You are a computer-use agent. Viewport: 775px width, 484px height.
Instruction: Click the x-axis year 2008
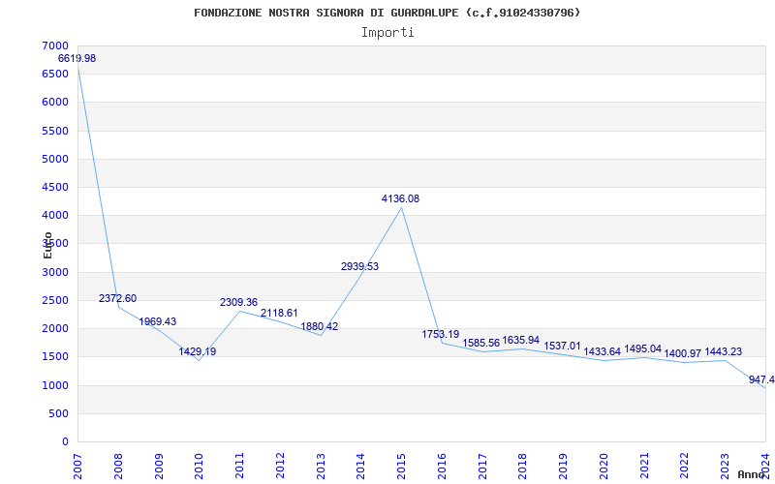coord(117,467)
